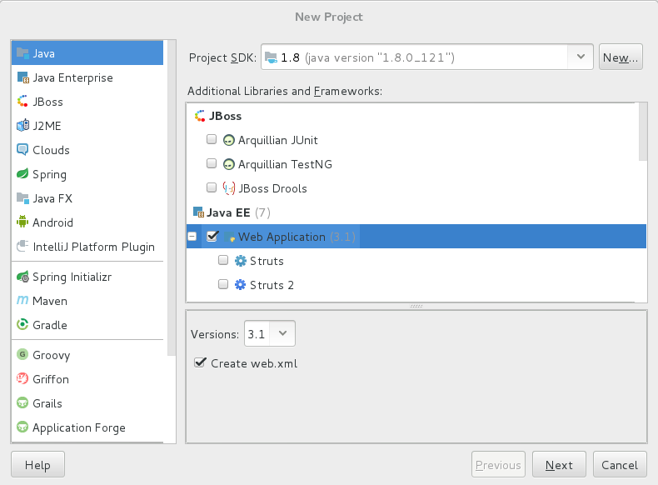Click the project types list scrollbar
The image size is (658, 485).
172,197
